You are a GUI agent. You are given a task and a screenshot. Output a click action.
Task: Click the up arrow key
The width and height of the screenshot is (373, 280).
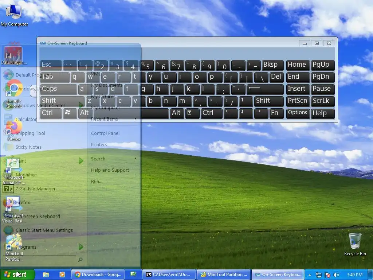coord(246,101)
